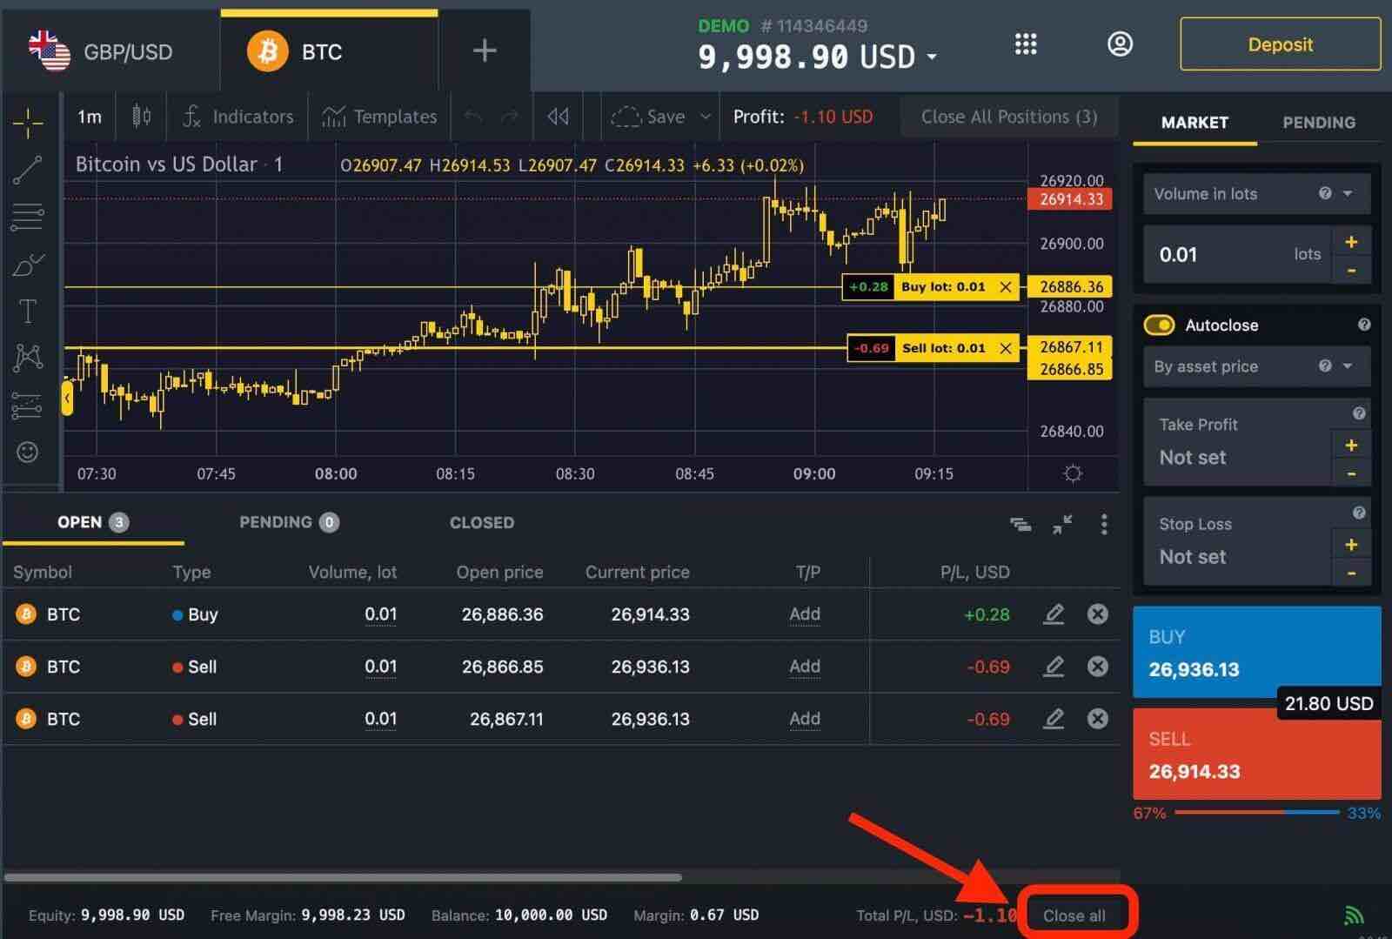The image size is (1392, 939).
Task: Click the Close all button in the status bar
Action: click(1075, 914)
